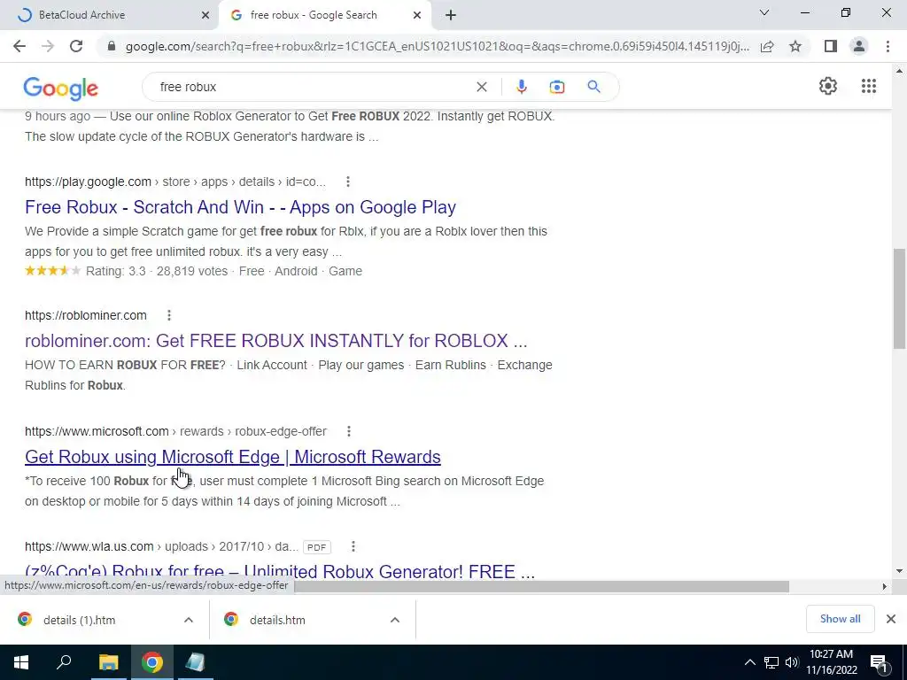Share this page from address bar
This screenshot has height=680, width=907.
767,46
